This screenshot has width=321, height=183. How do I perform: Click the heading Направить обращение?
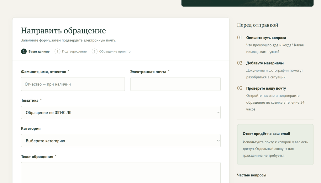pos(63,31)
